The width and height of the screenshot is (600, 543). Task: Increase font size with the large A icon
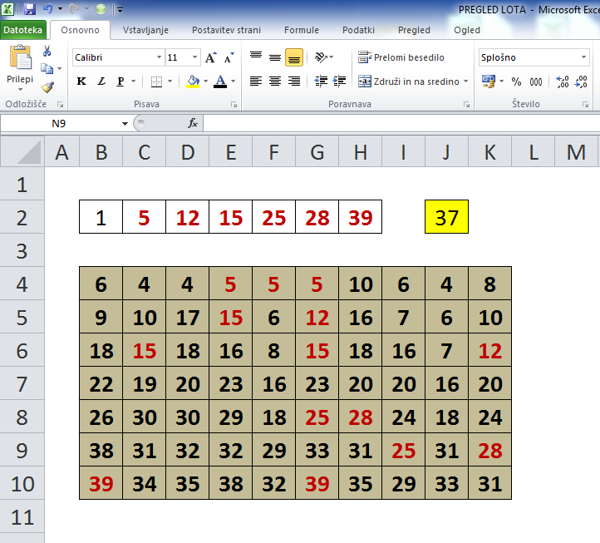tap(210, 57)
